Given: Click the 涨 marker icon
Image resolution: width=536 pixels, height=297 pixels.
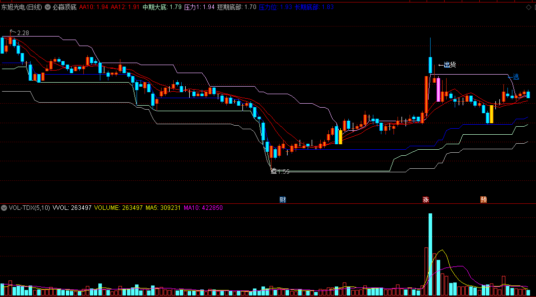Looking at the screenshot, I should 426,200.
